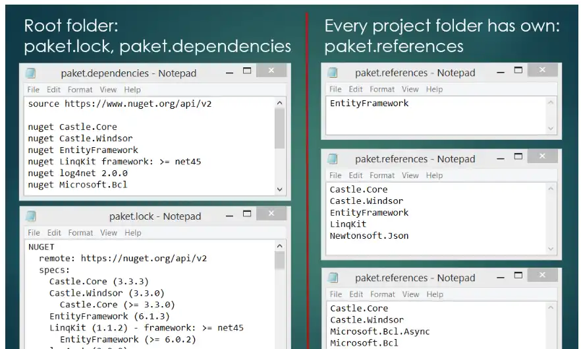This screenshot has height=349, width=581.
Task: Open Format menu in paket.references window listing Microsoft.Bcl.Async
Action: pyautogui.click(x=382, y=294)
